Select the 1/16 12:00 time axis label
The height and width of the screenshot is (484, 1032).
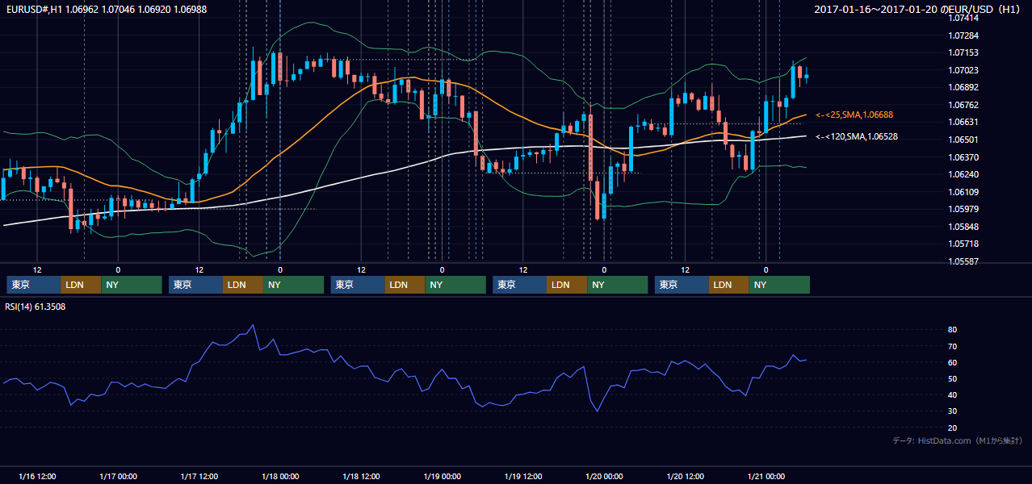pyautogui.click(x=37, y=476)
